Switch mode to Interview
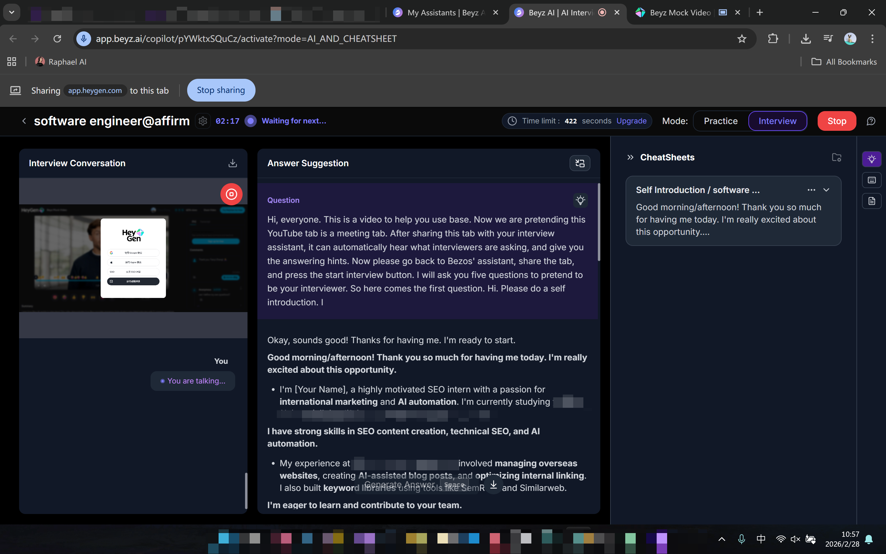 point(777,121)
